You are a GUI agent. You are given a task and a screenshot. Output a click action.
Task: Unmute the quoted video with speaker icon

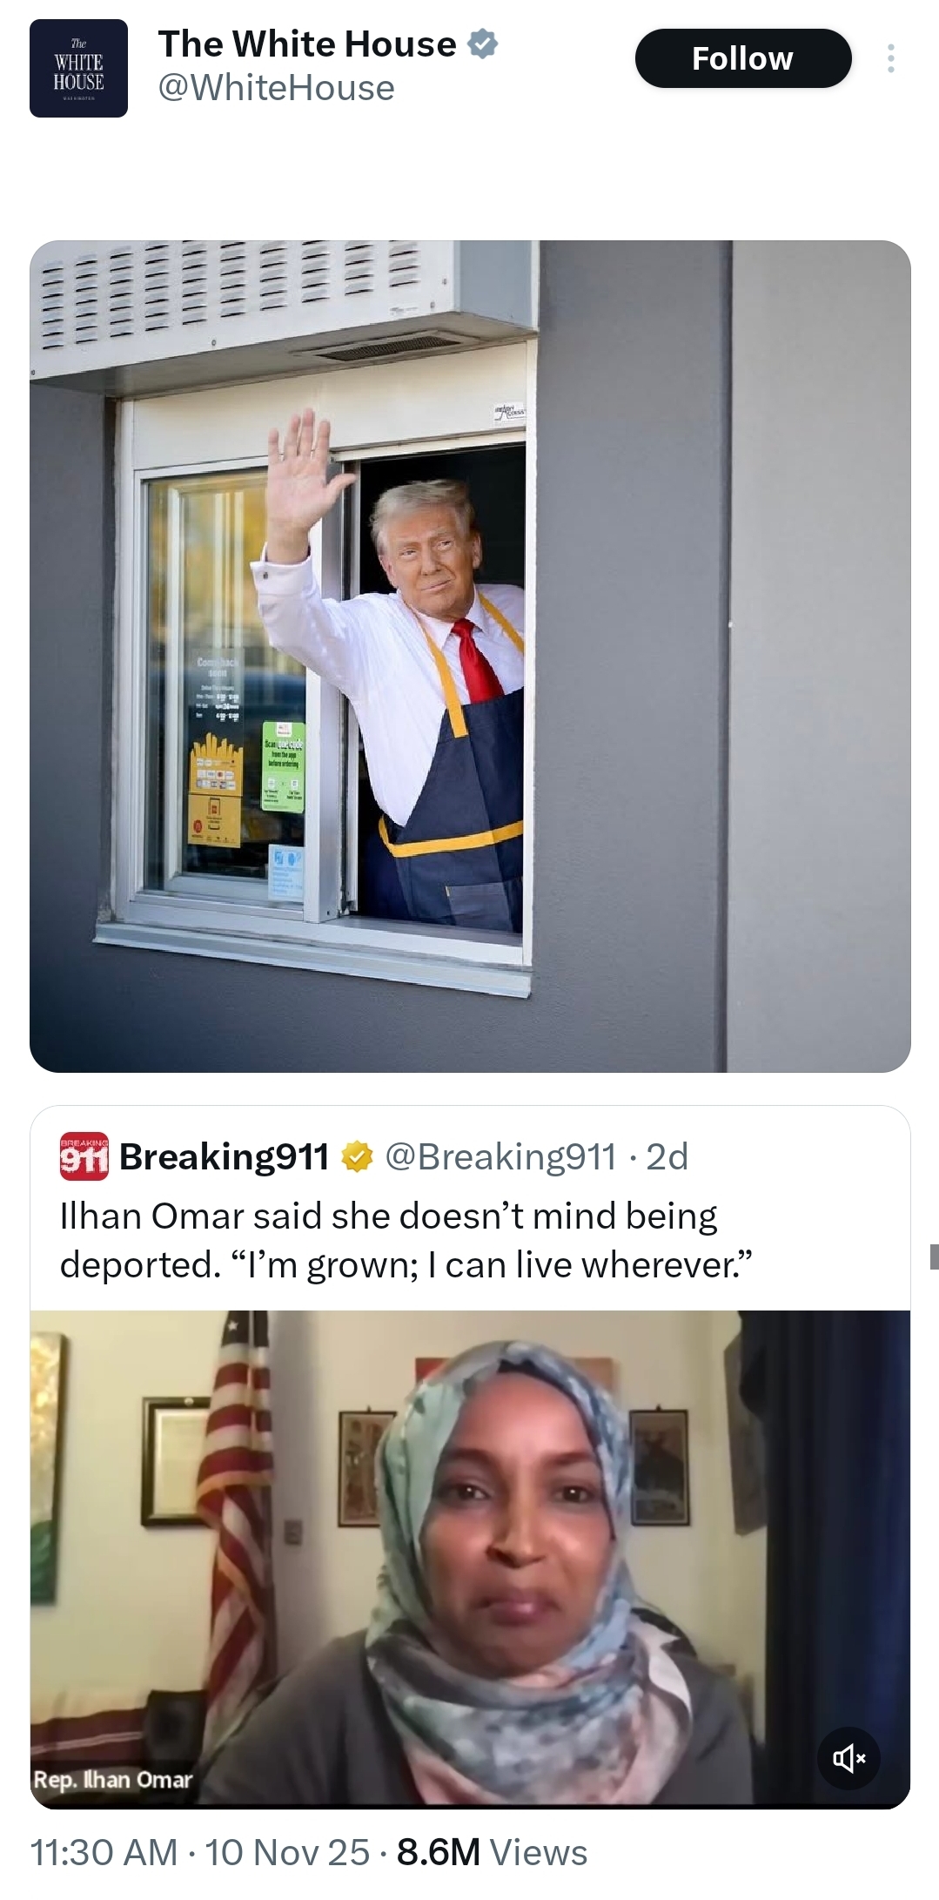tap(848, 1759)
